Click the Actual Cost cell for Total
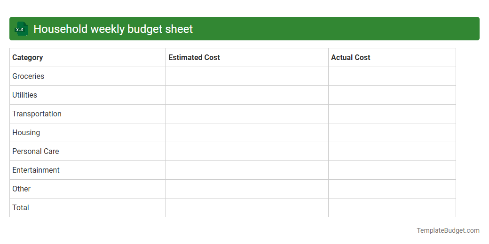This screenshot has width=489, height=244. pyautogui.click(x=392, y=207)
